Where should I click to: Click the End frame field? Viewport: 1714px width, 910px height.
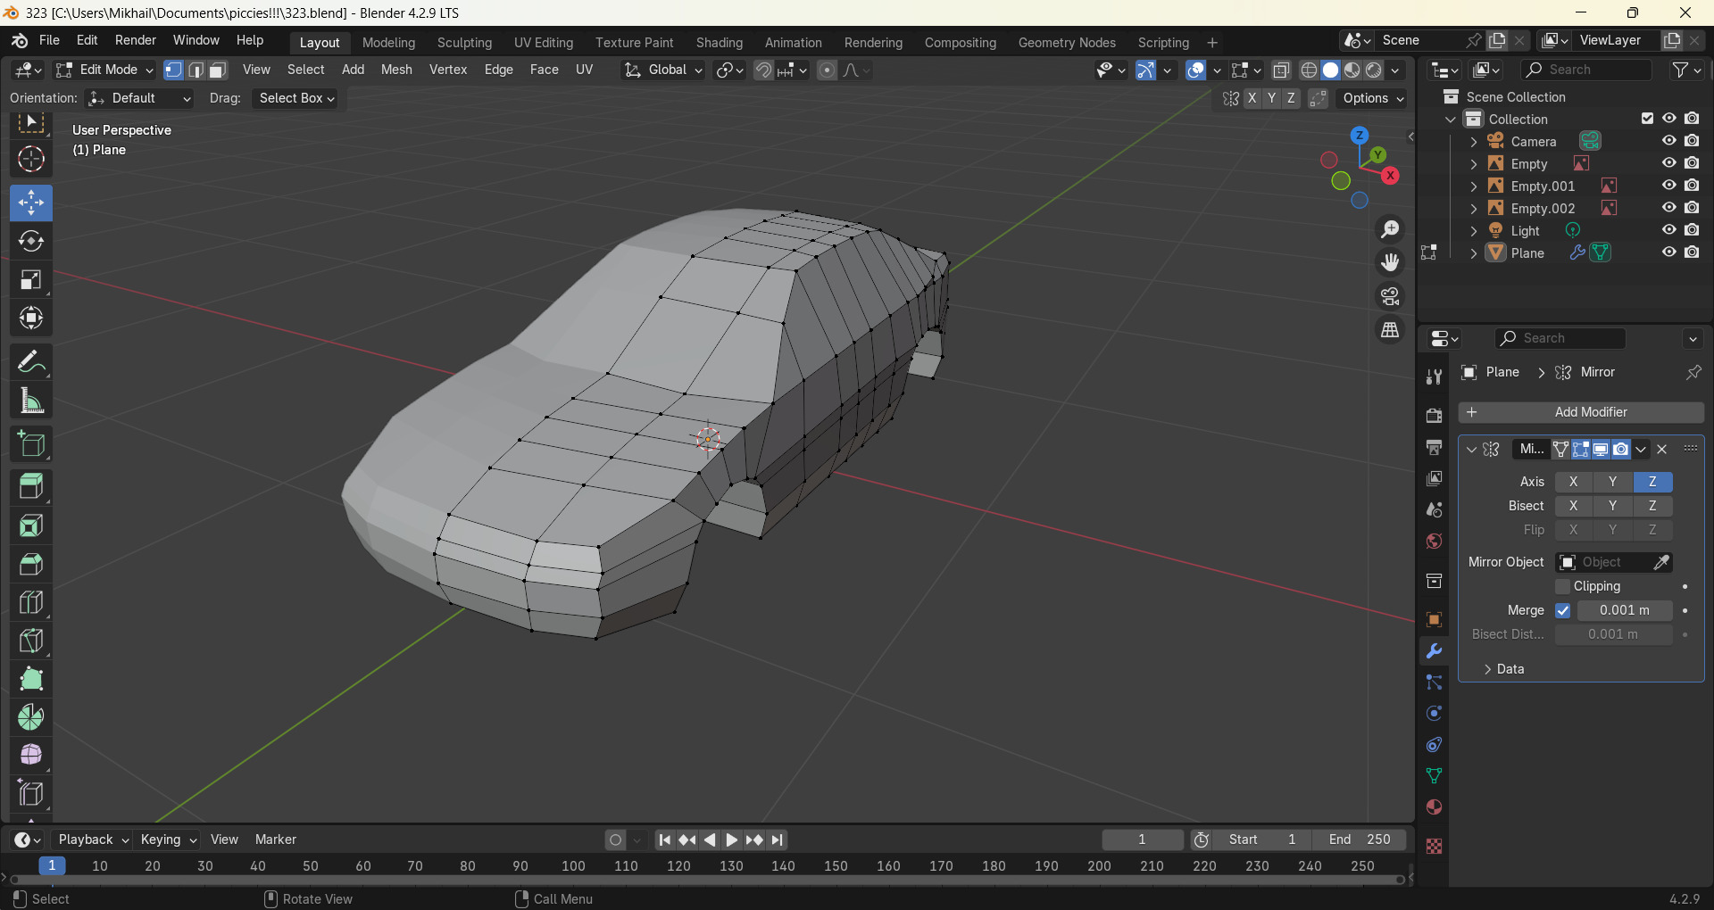1359,840
